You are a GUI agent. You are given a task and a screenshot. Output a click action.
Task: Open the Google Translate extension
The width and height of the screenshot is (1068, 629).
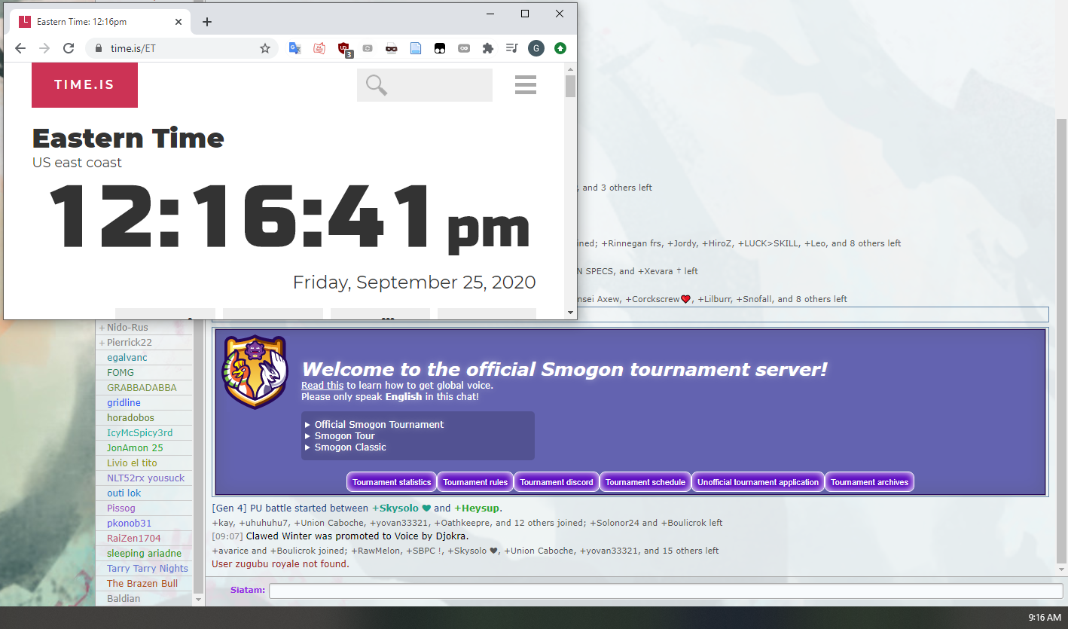[295, 48]
